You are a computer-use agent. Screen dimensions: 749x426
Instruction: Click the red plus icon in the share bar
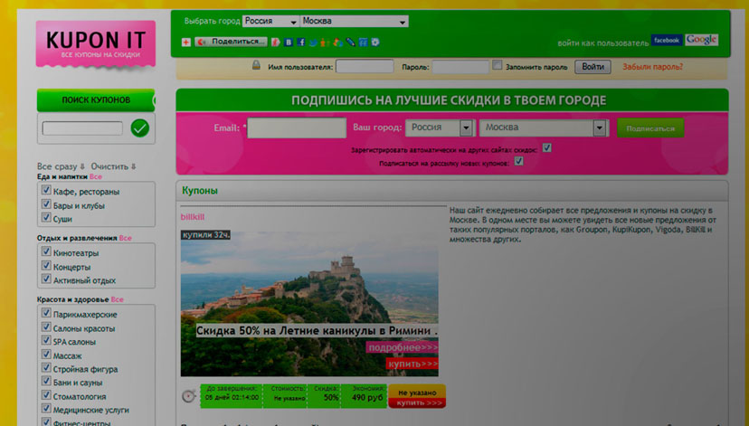click(x=186, y=42)
